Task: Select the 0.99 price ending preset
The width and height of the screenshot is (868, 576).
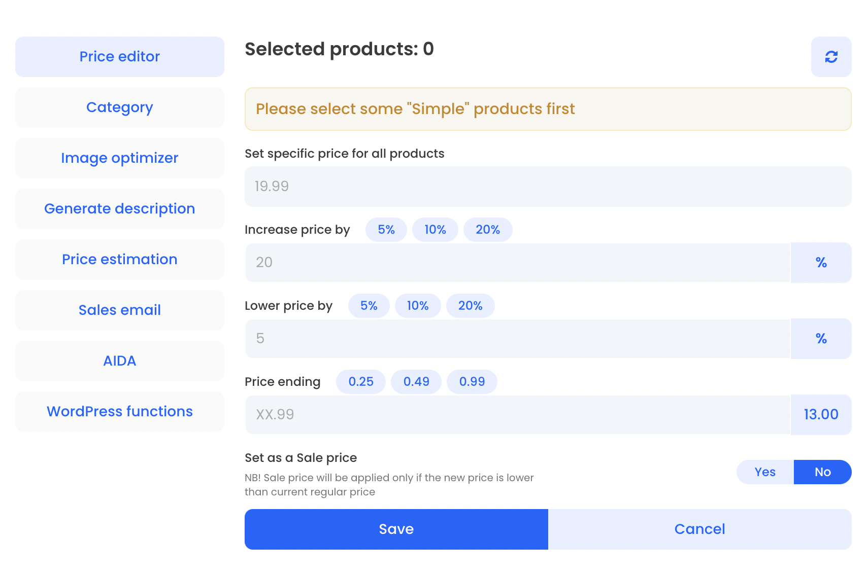Action: click(x=472, y=382)
